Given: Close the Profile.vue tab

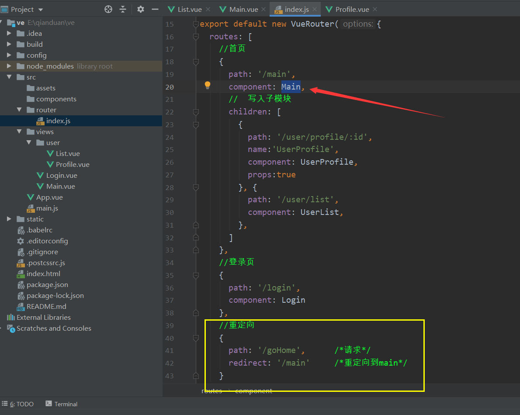Looking at the screenshot, I should (375, 9).
